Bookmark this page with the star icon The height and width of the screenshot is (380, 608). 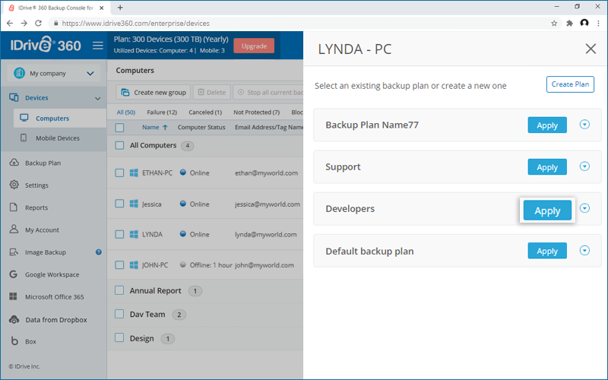pos(554,24)
